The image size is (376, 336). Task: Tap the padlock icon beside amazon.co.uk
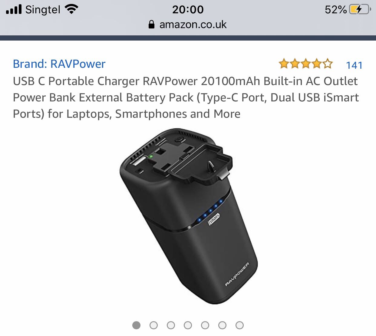[x=152, y=24]
